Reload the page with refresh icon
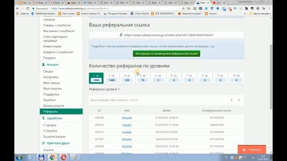 click(x=27, y=8)
